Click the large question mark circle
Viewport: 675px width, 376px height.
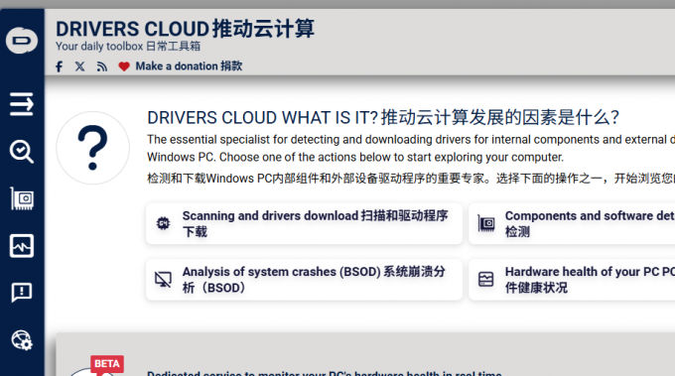[x=92, y=148]
